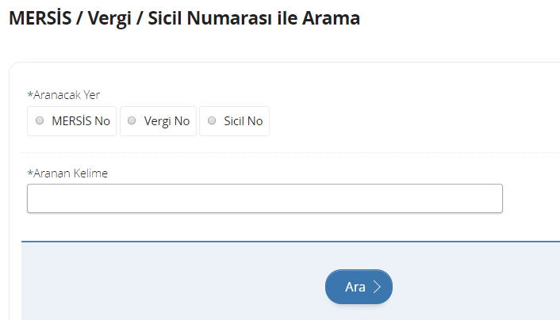Click the "Vergi No" label text

[x=167, y=121]
